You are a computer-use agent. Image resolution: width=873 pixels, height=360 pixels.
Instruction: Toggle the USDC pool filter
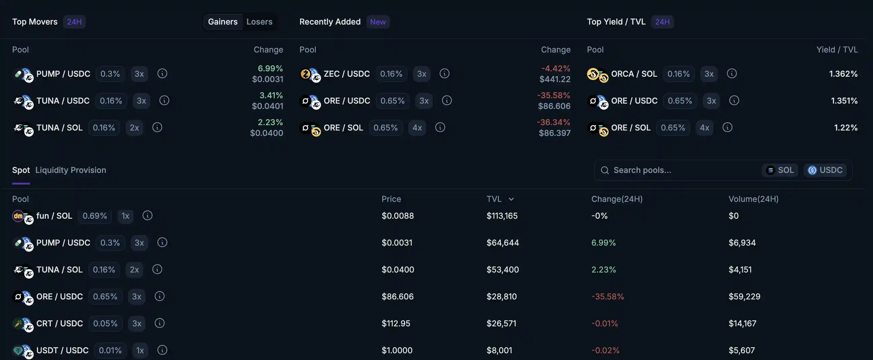(825, 170)
